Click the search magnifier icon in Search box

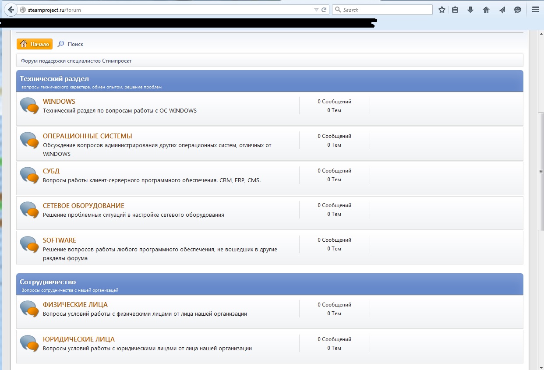click(338, 10)
